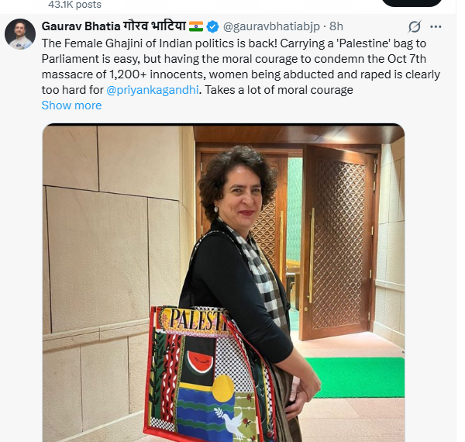Click the blue verified badge
This screenshot has width=465, height=442.
point(212,26)
